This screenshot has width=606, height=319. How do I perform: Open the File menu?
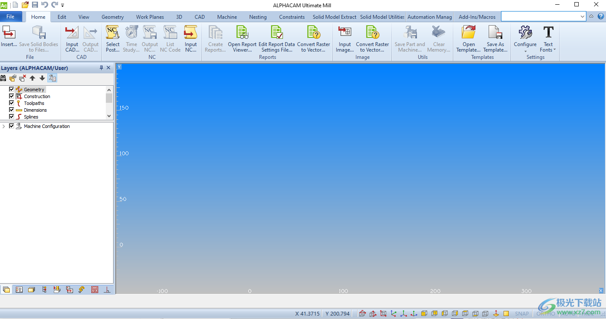[11, 17]
